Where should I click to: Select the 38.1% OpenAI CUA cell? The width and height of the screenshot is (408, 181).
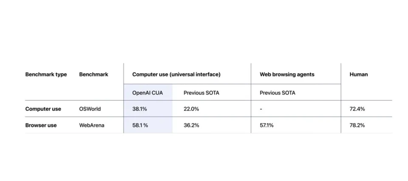[140, 109]
